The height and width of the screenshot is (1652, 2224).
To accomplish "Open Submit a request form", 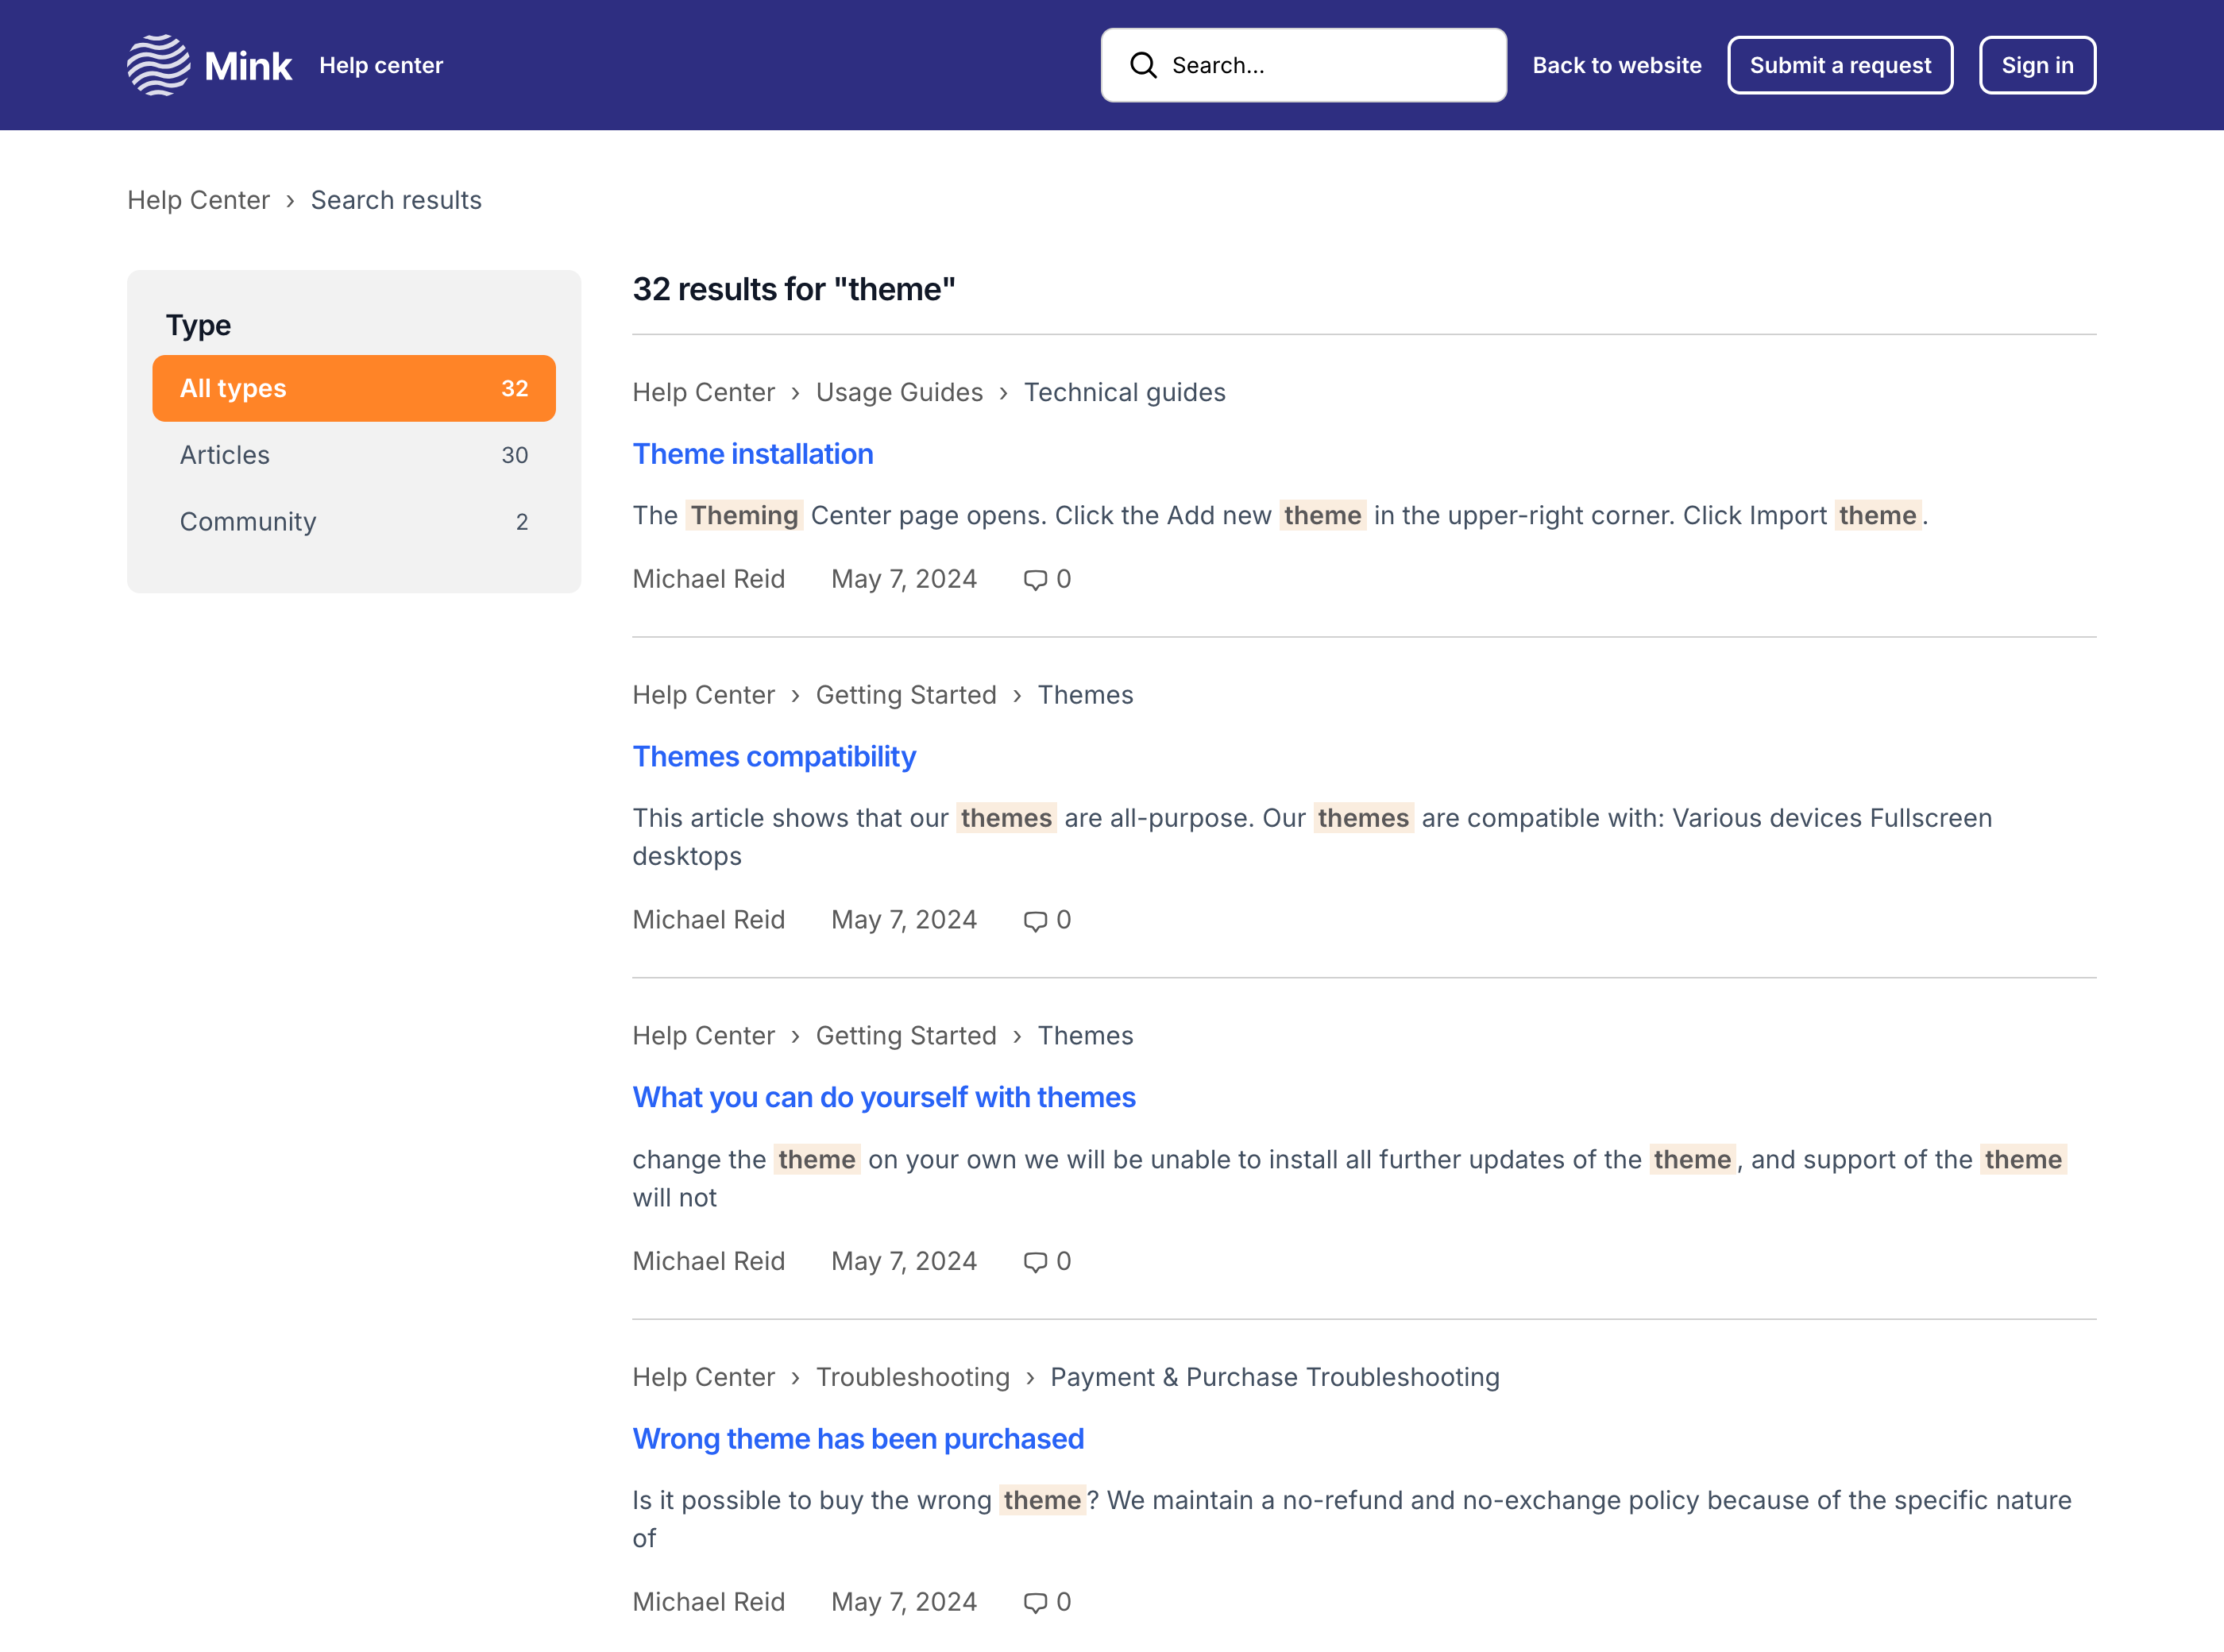I will (1840, 65).
